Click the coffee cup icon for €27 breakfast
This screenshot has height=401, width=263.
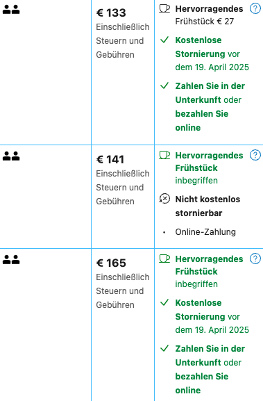(x=164, y=8)
